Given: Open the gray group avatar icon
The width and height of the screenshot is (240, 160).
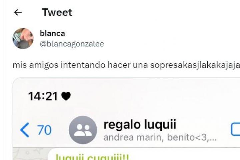Looking at the screenshot, I should pyautogui.click(x=83, y=130).
